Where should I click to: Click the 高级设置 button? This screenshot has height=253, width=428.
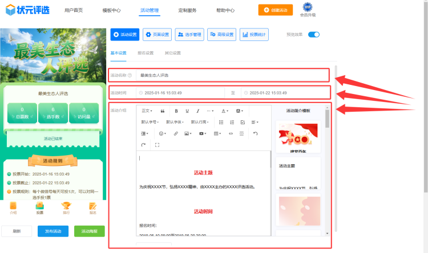[x=221, y=35]
